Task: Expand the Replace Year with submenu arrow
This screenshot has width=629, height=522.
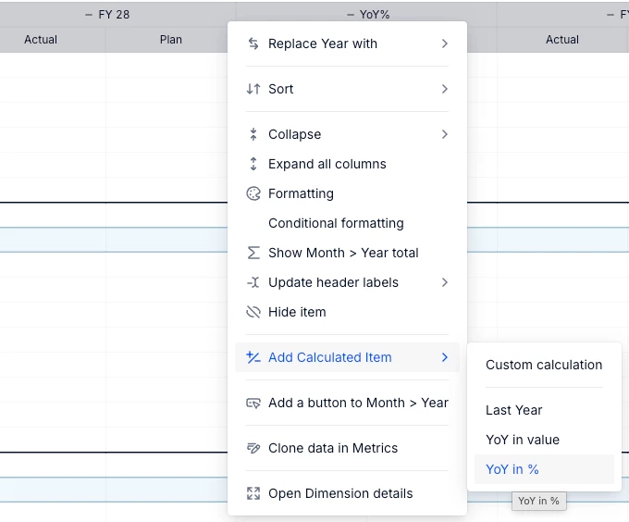Action: 445,43
